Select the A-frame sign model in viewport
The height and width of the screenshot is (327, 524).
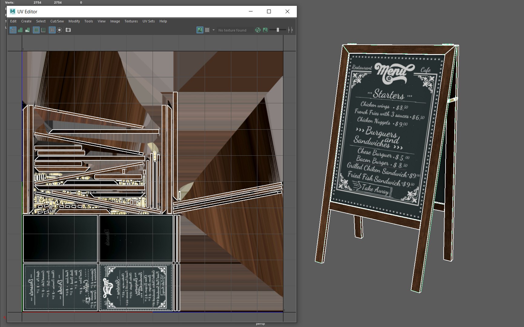pyautogui.click(x=387, y=168)
